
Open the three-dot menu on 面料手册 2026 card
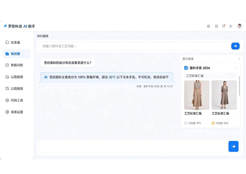pos(236,68)
